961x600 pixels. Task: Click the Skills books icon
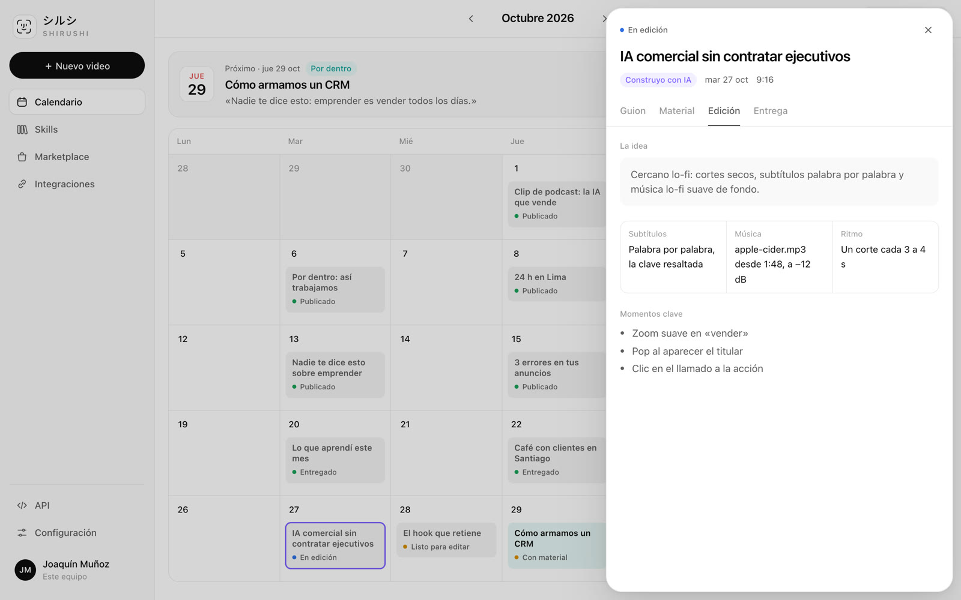coord(22,130)
